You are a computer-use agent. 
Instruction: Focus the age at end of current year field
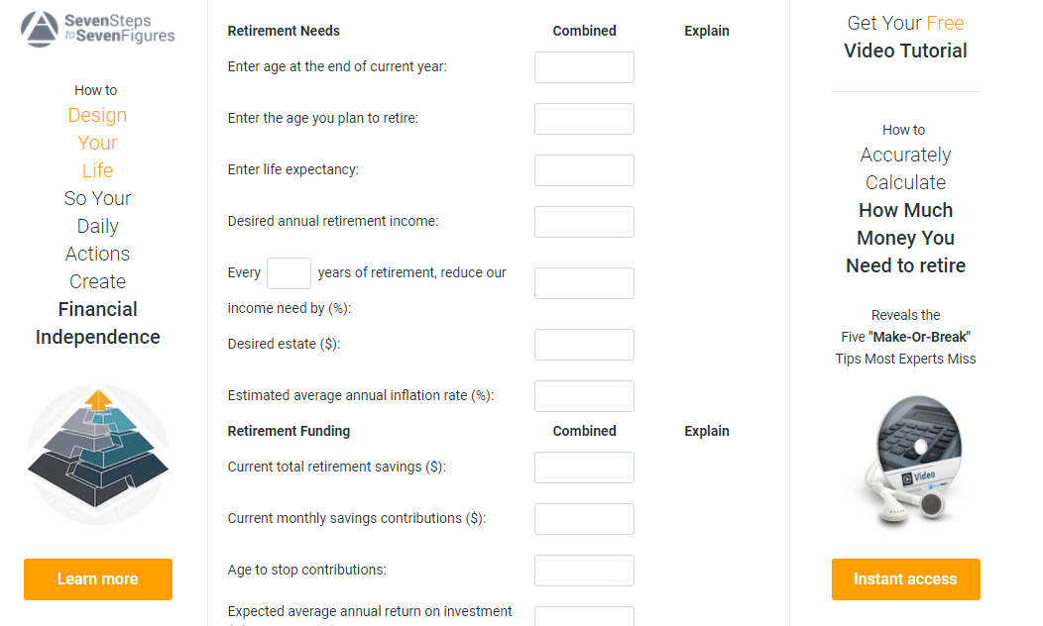pos(584,67)
